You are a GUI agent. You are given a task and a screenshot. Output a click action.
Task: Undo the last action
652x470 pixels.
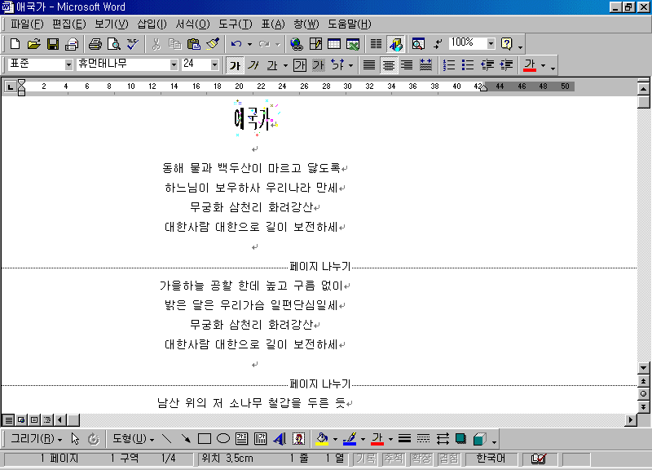tap(236, 44)
